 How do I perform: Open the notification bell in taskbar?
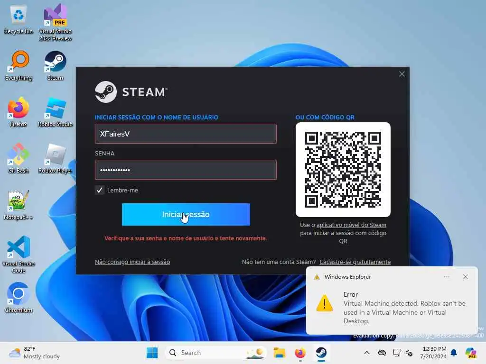(454, 353)
